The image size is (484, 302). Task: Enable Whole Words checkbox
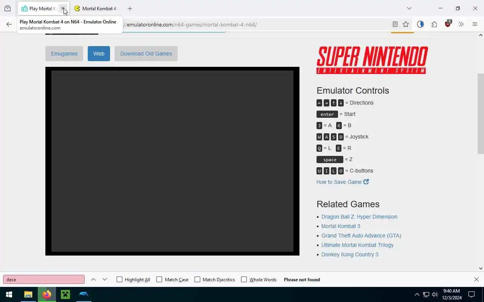point(244,279)
